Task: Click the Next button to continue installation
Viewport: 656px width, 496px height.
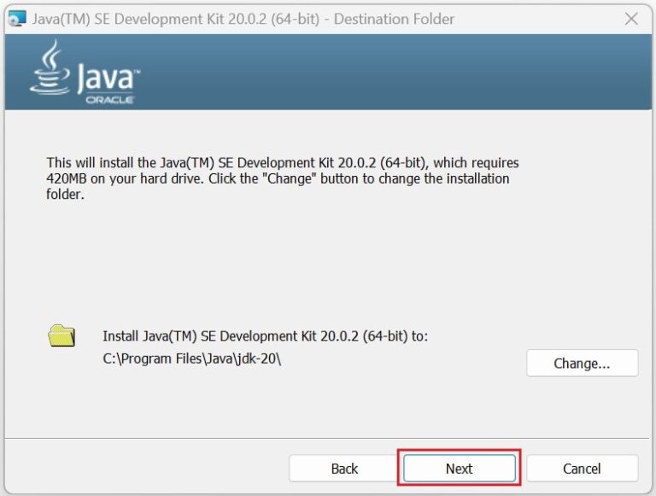Action: click(459, 468)
